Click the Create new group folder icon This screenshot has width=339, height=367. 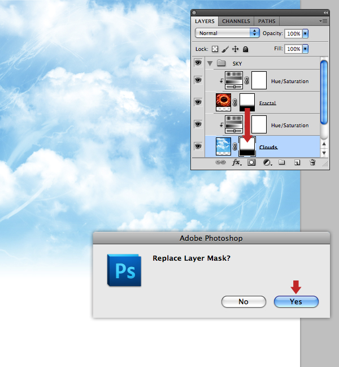tap(282, 162)
